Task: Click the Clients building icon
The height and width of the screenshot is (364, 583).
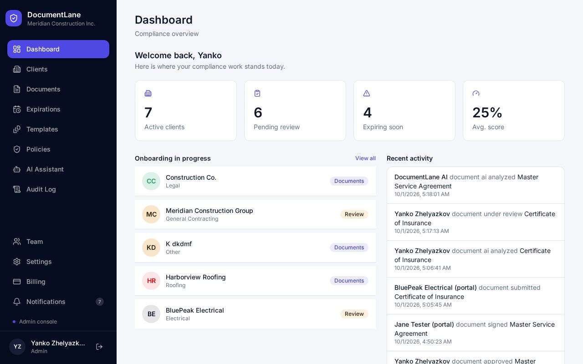Action: (x=17, y=69)
